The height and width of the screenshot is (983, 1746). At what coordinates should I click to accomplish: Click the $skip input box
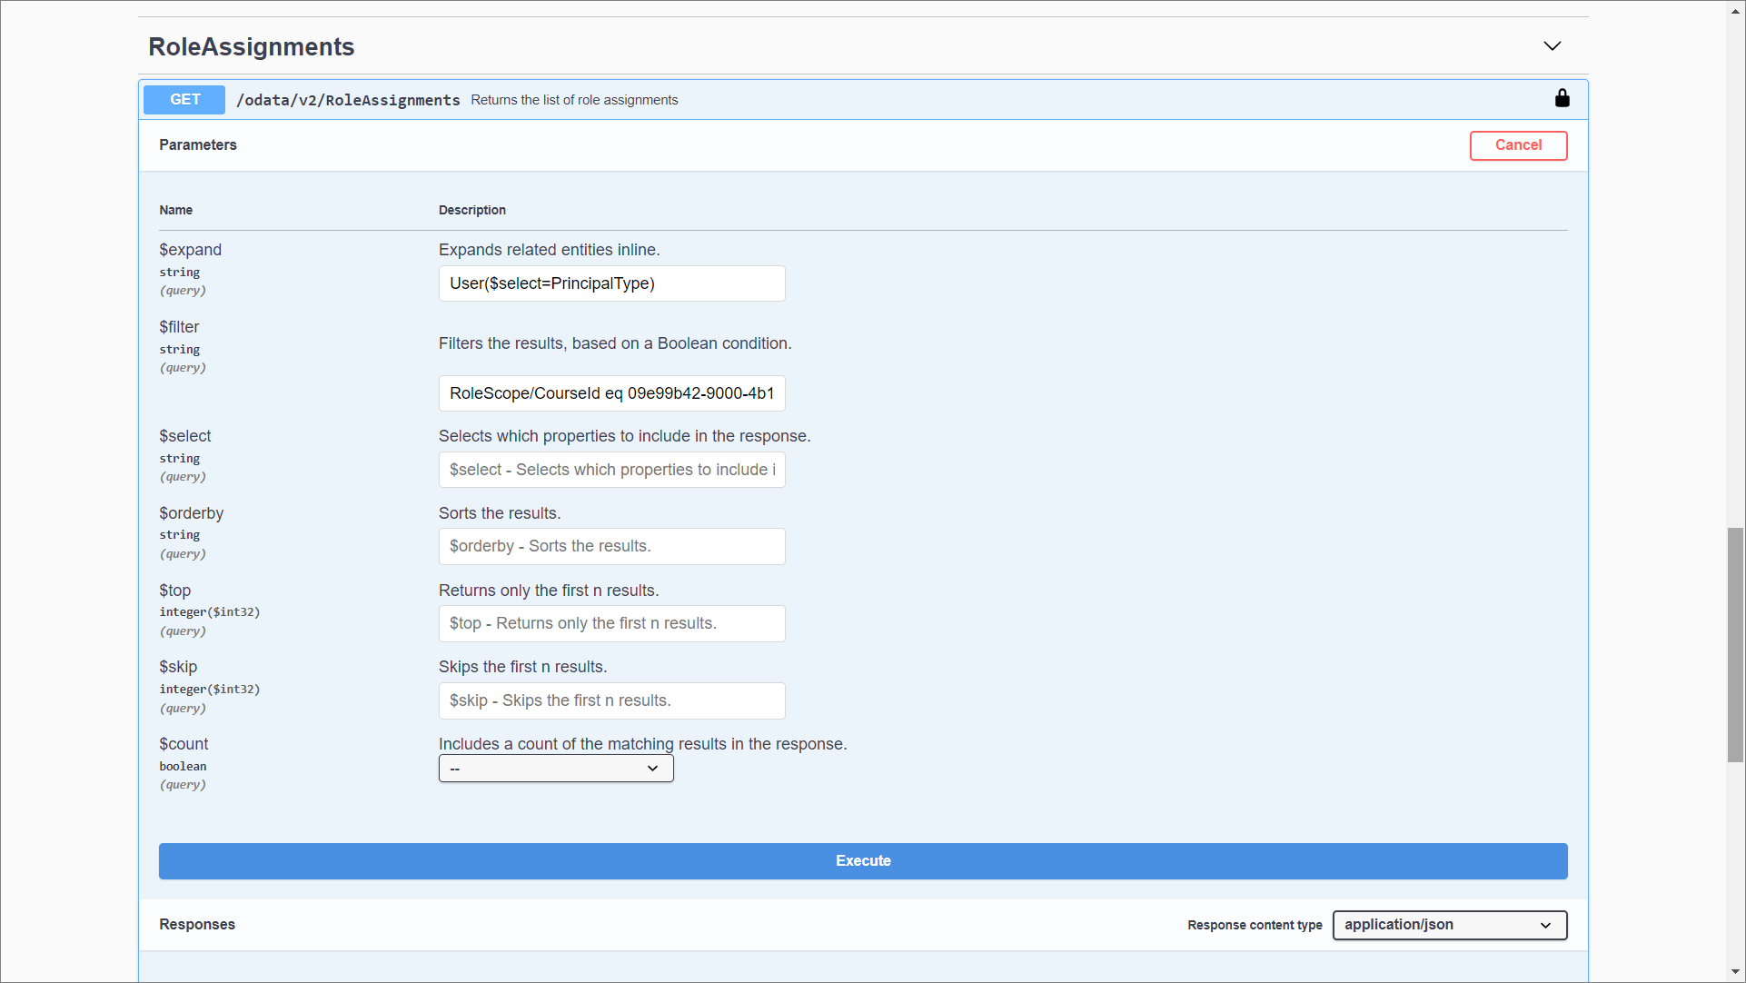point(611,700)
